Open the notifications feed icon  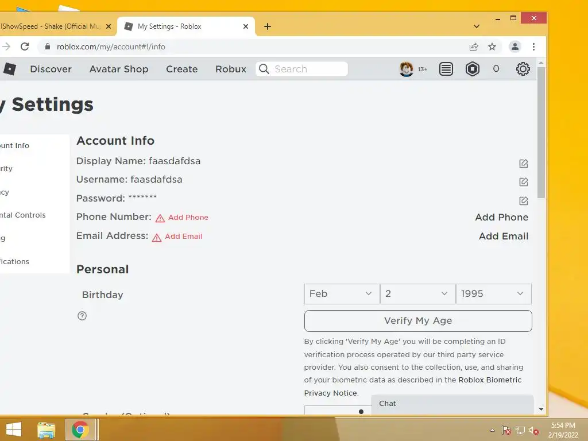coord(446,69)
